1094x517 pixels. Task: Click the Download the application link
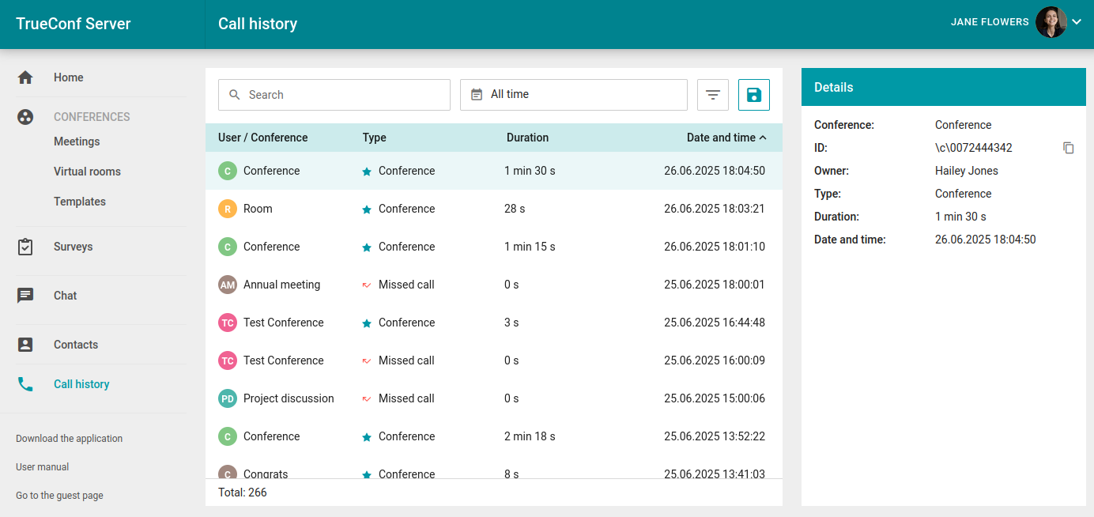(x=70, y=439)
